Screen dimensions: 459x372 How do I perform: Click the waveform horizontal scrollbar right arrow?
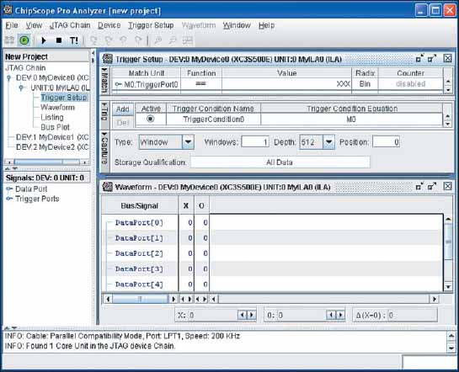click(x=434, y=299)
